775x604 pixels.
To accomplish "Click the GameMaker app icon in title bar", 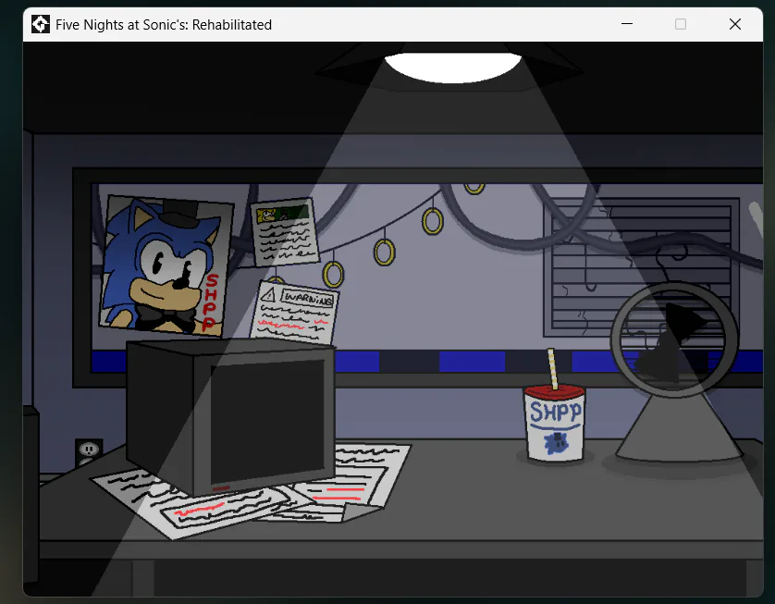I will click(x=41, y=24).
